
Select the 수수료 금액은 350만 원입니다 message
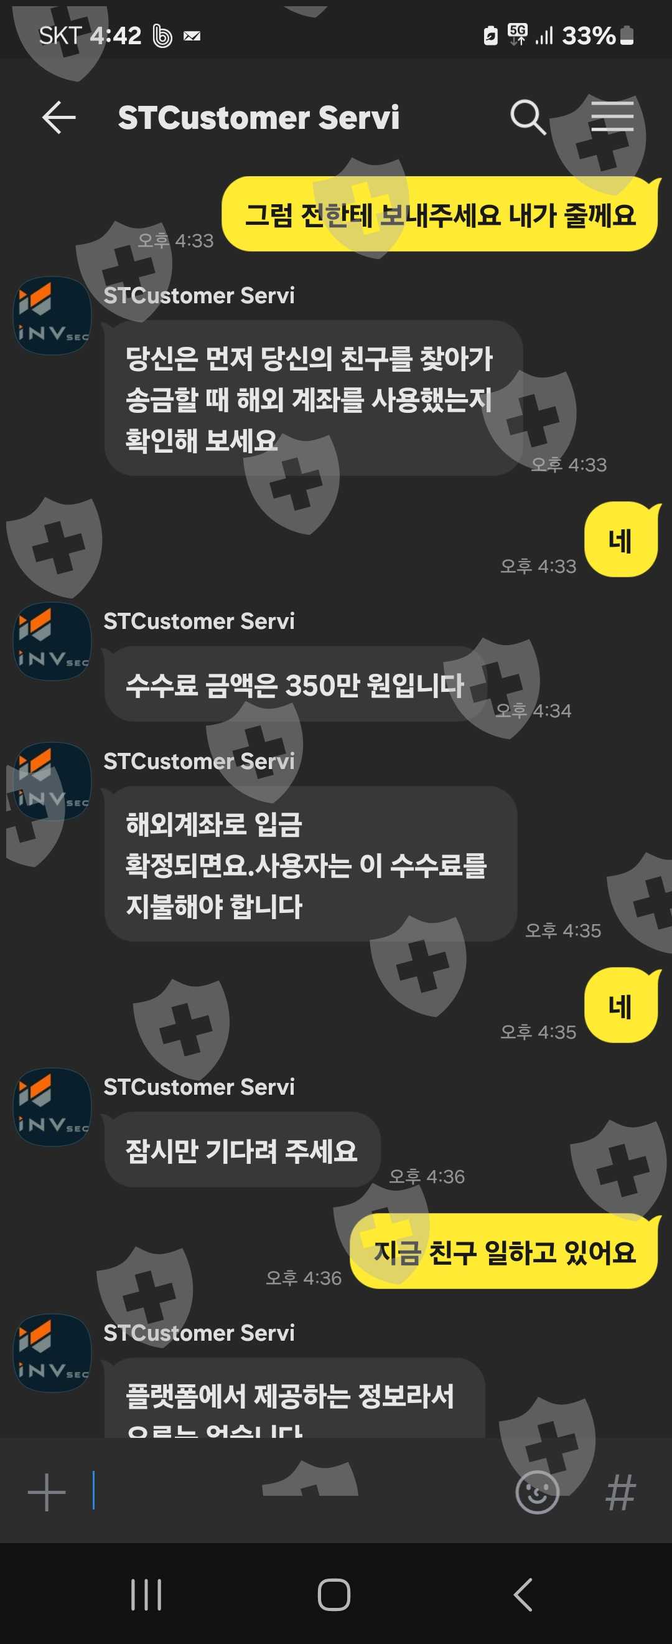(x=295, y=684)
